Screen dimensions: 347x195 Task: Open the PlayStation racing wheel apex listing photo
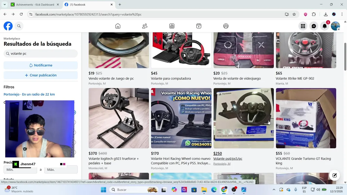click(244, 118)
